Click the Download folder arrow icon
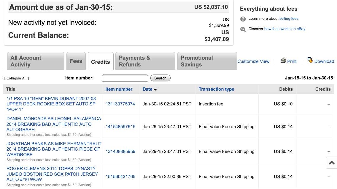337x189 pixels. tap(310, 60)
